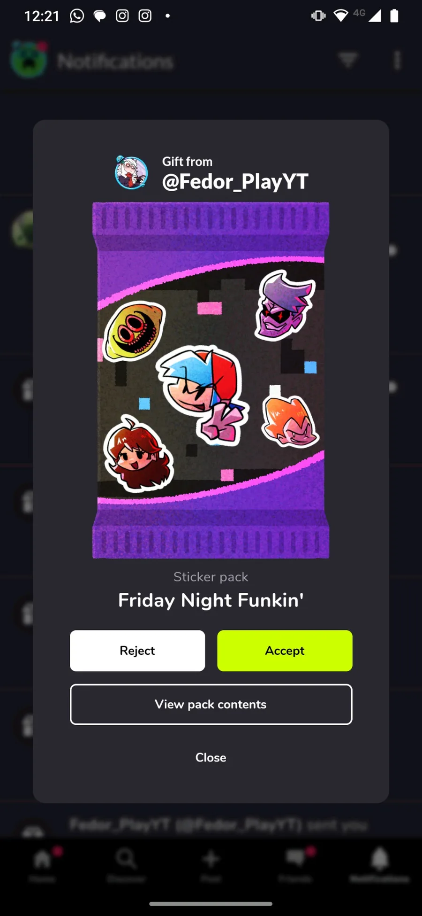Tap the green profile avatar top-left
The width and height of the screenshot is (422, 916).
point(29,60)
